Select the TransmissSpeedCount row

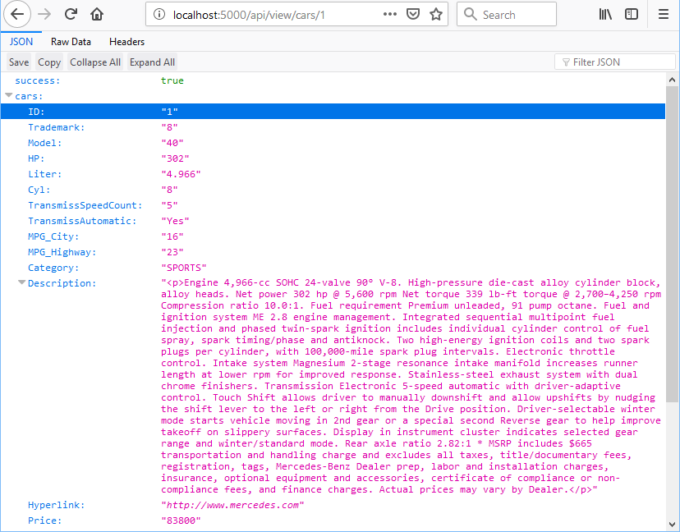(333, 205)
